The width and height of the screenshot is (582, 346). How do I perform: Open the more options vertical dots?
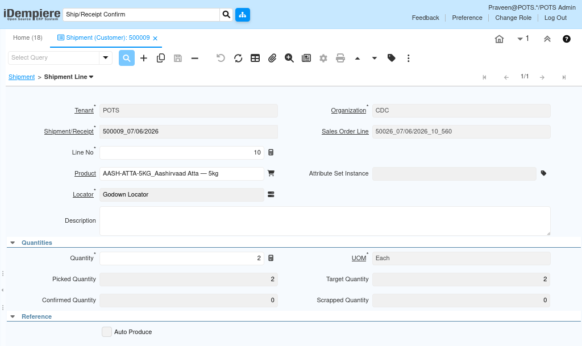408,58
